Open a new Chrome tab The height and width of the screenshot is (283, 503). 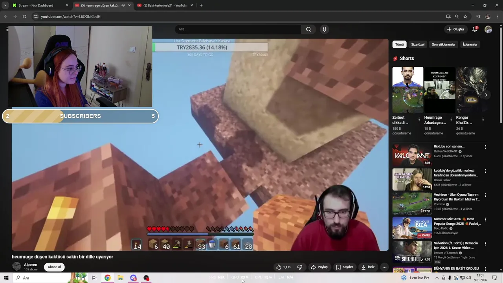201,6
